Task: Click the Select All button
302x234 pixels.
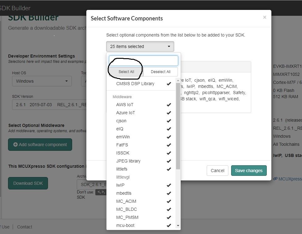Action: point(126,71)
